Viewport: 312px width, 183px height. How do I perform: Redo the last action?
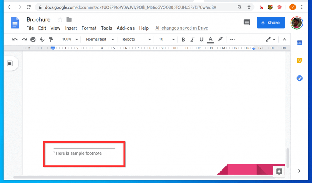tap(24, 40)
